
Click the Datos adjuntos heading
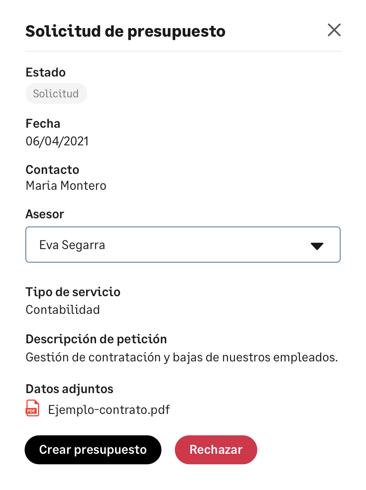coord(69,389)
